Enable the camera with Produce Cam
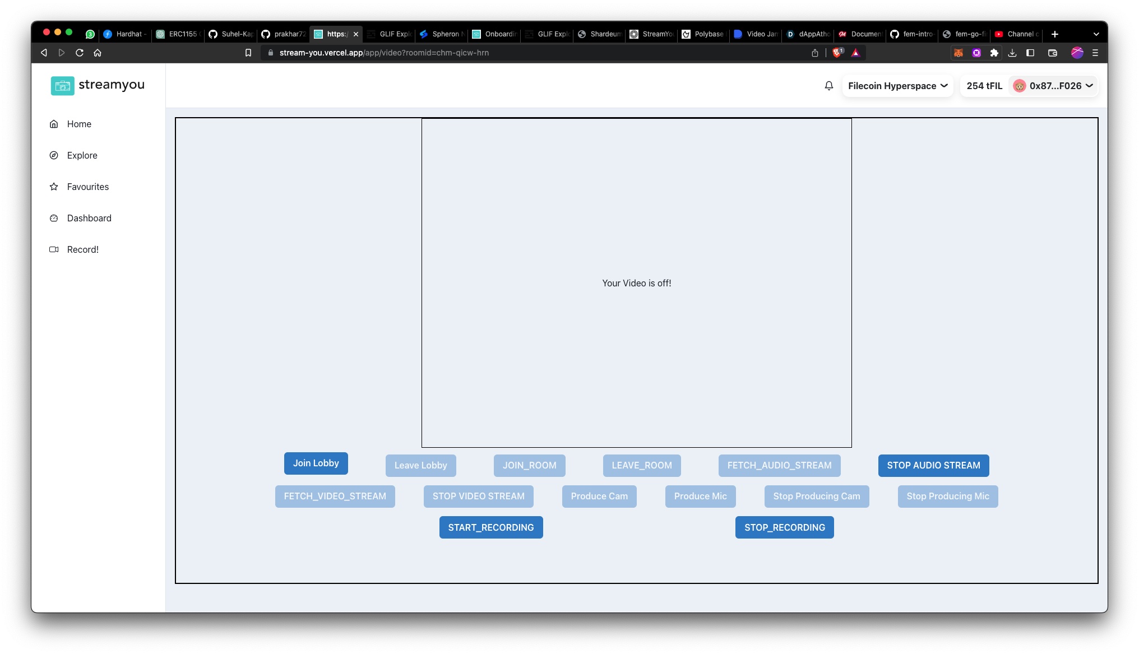Viewport: 1139px width, 654px height. [599, 496]
